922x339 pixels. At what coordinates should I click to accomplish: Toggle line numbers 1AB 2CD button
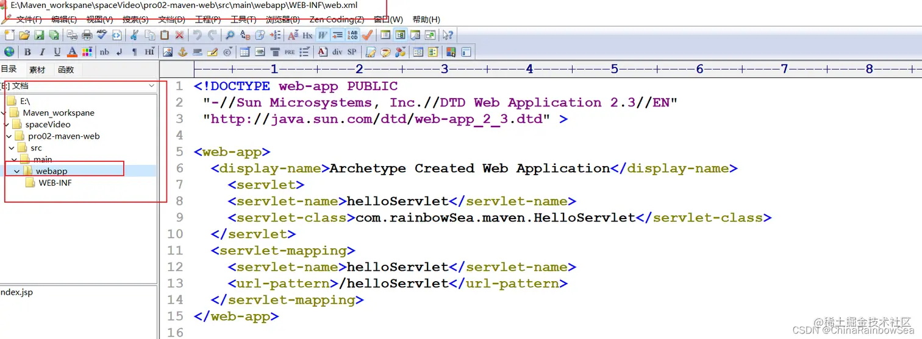(x=352, y=35)
